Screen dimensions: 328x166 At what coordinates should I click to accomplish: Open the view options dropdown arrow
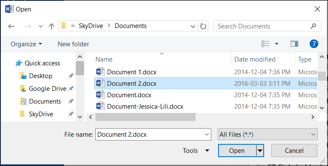(276, 44)
